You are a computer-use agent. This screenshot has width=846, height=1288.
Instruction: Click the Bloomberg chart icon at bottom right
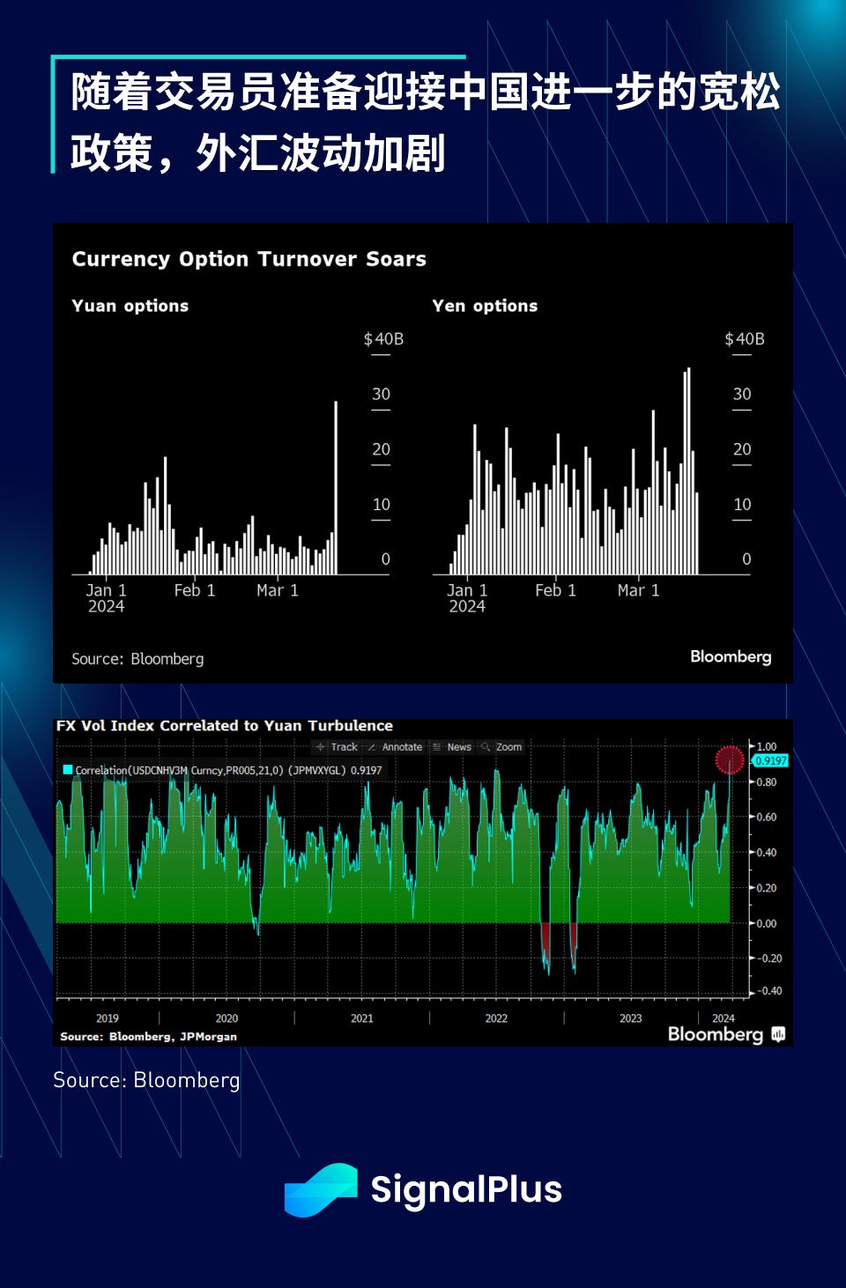778,1034
